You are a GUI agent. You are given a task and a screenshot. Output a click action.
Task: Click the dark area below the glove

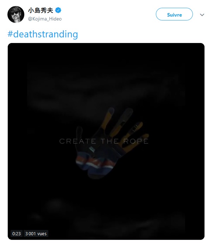tap(106, 206)
